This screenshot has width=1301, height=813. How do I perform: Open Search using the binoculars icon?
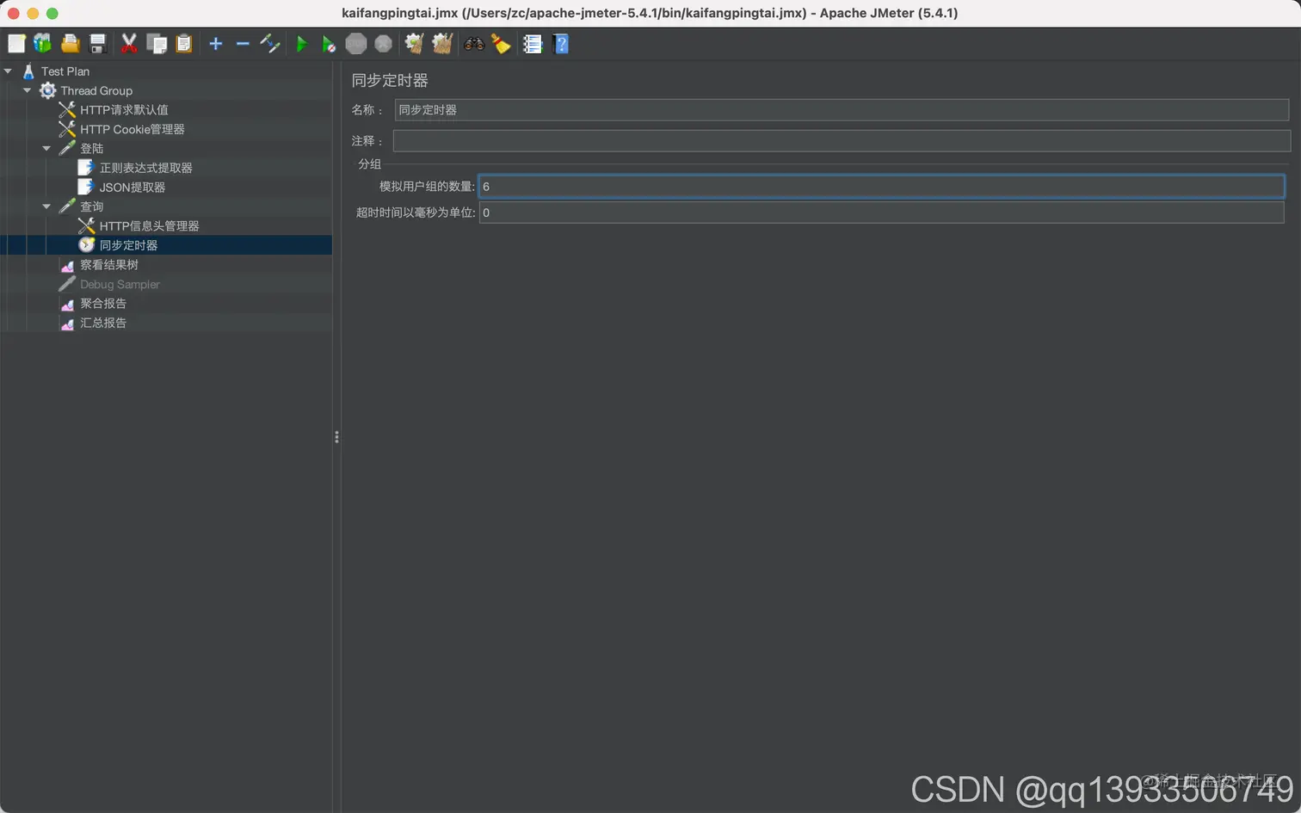click(x=474, y=44)
